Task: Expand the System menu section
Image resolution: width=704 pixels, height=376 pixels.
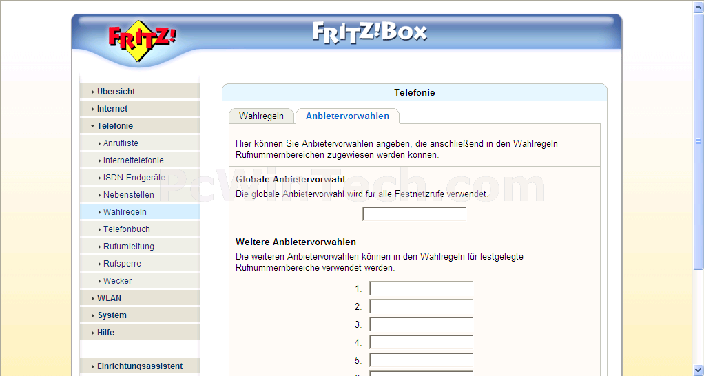Action: coord(140,315)
